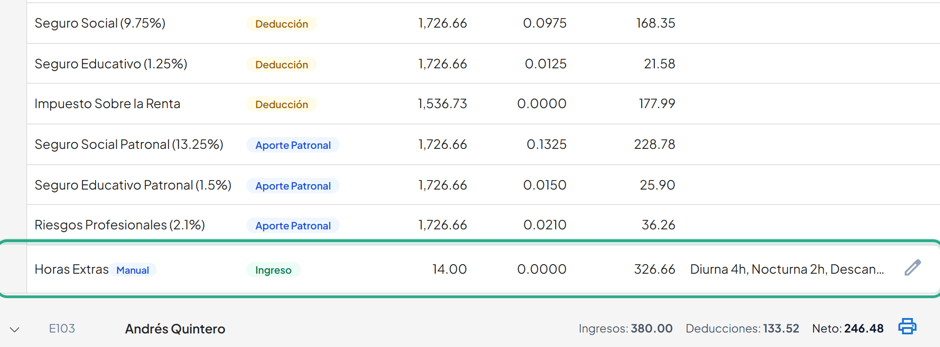Select Seguro Educativo Patronal (1.5%) label
Viewport: 940px width, 347px height.
tap(133, 185)
